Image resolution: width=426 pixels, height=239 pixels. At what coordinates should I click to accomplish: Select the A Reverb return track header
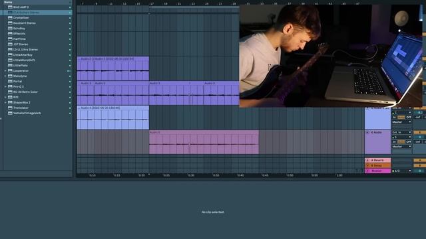377,161
